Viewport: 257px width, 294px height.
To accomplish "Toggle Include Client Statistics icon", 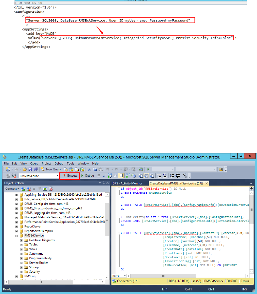I will tap(133, 176).
